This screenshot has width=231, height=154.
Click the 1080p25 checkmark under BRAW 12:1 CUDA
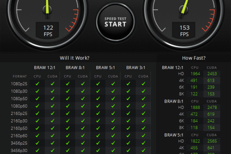[53, 84]
